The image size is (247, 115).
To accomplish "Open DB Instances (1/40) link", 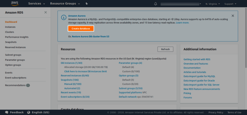I will point(72,63).
